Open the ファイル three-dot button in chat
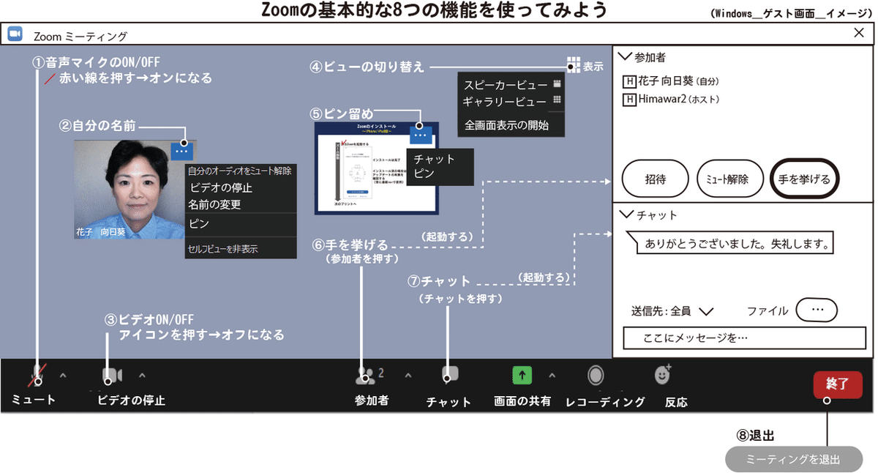This screenshot has height=473, width=878. pos(817,310)
